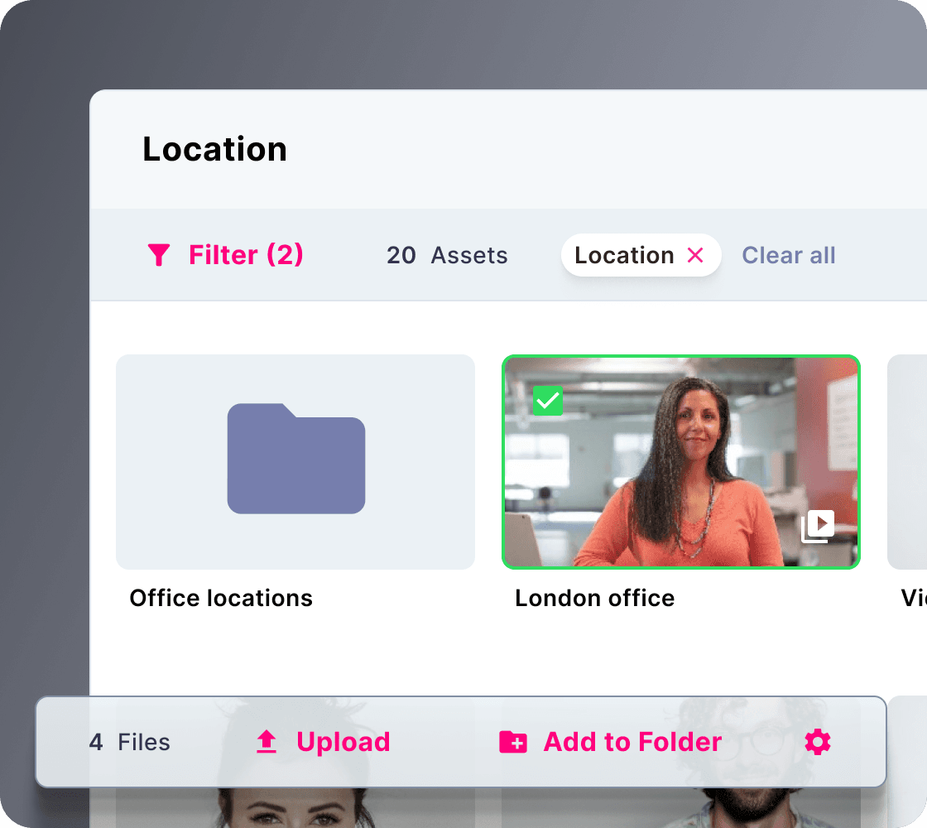Choose Add to Folder
Image resolution: width=927 pixels, height=828 pixels.
pyautogui.click(x=632, y=742)
